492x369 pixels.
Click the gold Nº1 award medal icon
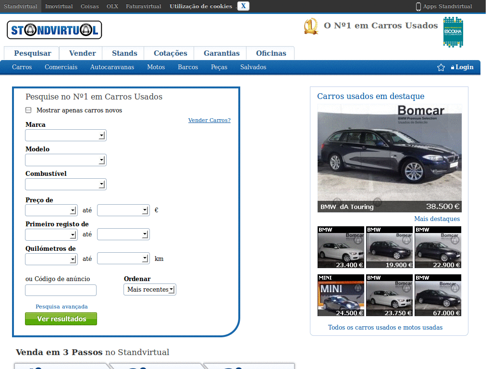[x=311, y=27]
